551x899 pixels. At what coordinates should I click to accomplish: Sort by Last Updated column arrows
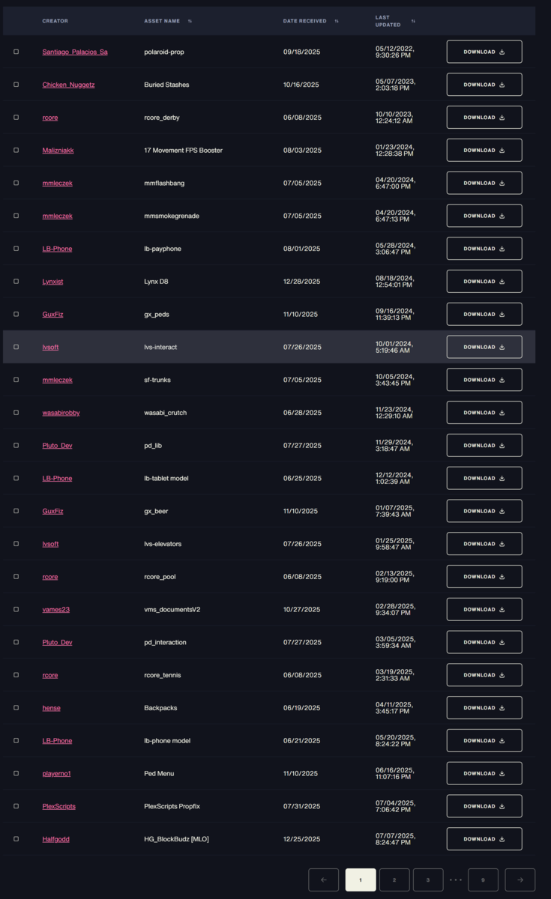pyautogui.click(x=413, y=21)
